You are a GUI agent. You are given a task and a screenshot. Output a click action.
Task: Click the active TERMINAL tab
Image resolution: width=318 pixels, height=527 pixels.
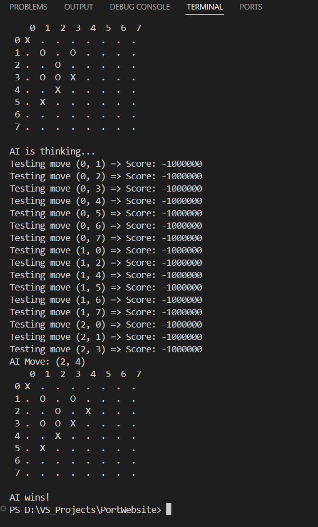pos(205,7)
